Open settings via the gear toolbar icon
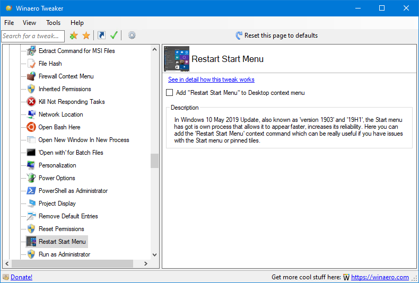419x283 pixels. pos(132,35)
